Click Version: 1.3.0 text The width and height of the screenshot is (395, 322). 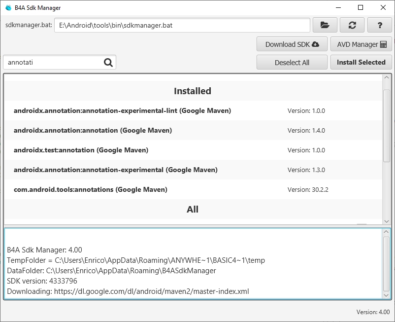tap(306, 170)
